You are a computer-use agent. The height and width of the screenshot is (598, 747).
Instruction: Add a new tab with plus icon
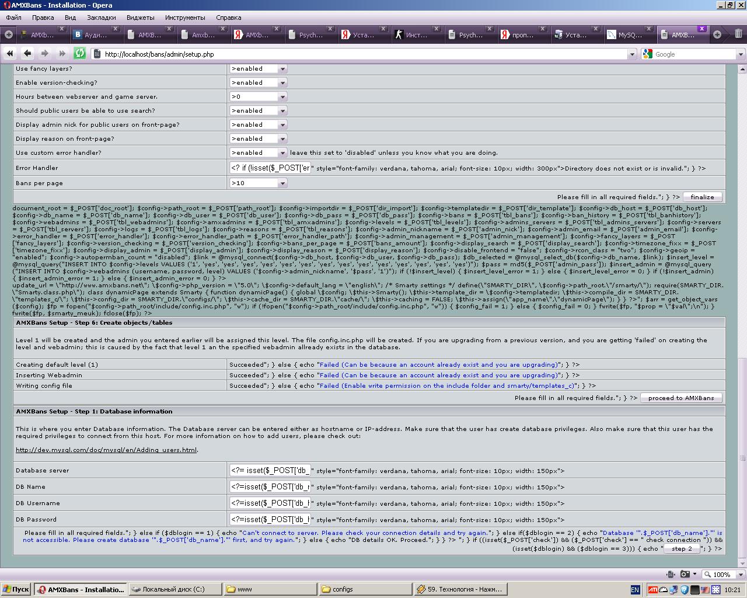coord(717,34)
